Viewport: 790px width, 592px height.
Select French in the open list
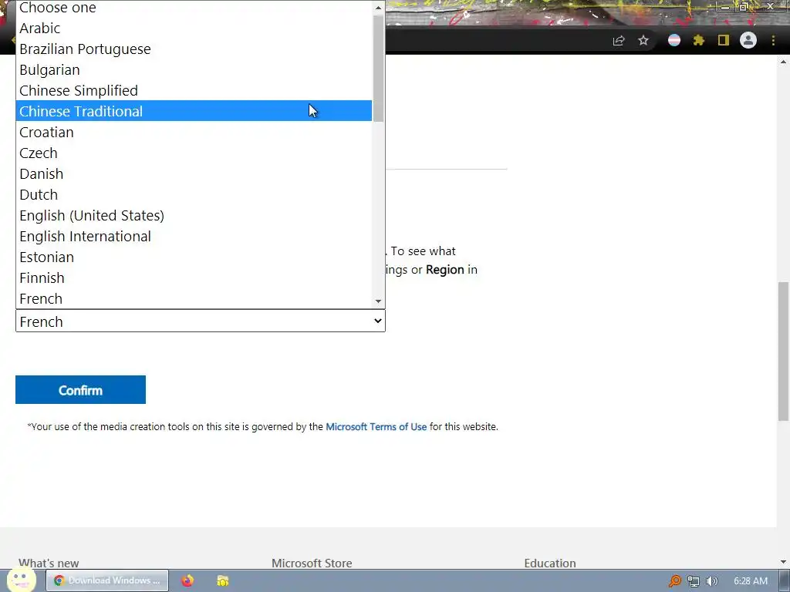(x=194, y=298)
